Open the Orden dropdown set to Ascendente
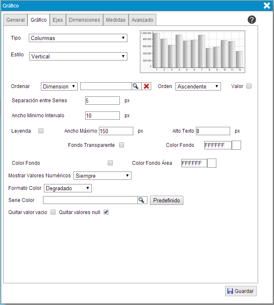The image size is (274, 305). tap(198, 86)
